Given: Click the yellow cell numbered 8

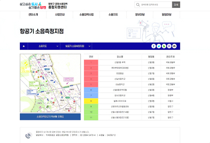Looking at the screenshot, I should tap(91, 101).
